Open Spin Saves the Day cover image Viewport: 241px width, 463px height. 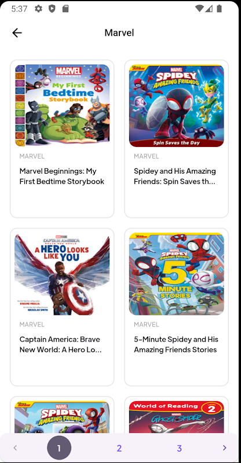point(177,106)
